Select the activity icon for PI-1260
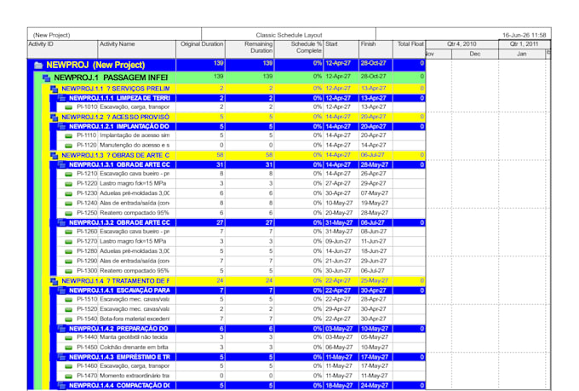This screenshot has width=579, height=391. pyautogui.click(x=69, y=232)
